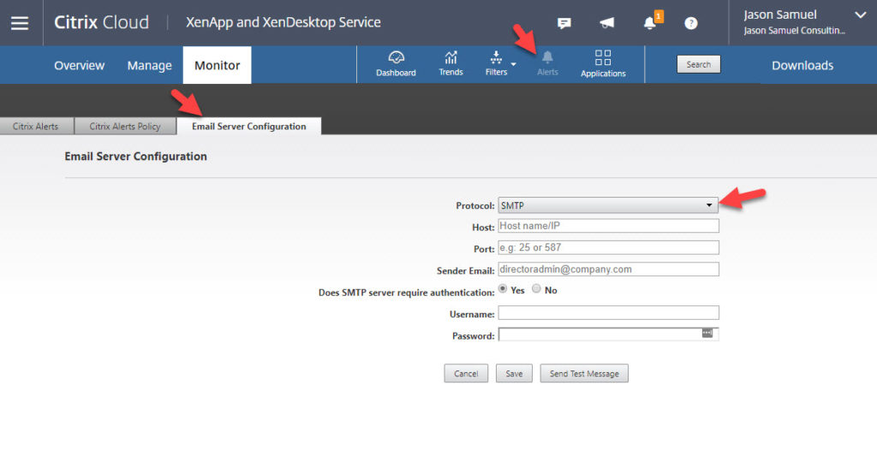This screenshot has height=468, width=877.
Task: Click the megaphone announcements icon
Action: click(x=606, y=23)
